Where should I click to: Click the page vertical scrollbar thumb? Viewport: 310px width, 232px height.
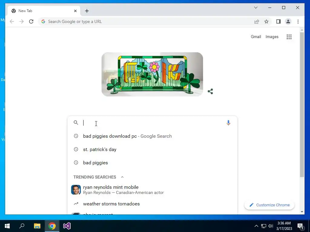click(302, 105)
